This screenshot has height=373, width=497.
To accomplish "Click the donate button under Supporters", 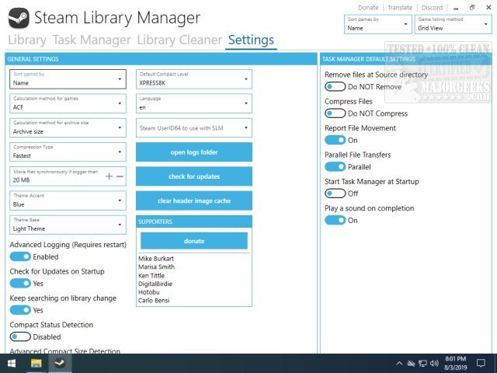I will (194, 241).
